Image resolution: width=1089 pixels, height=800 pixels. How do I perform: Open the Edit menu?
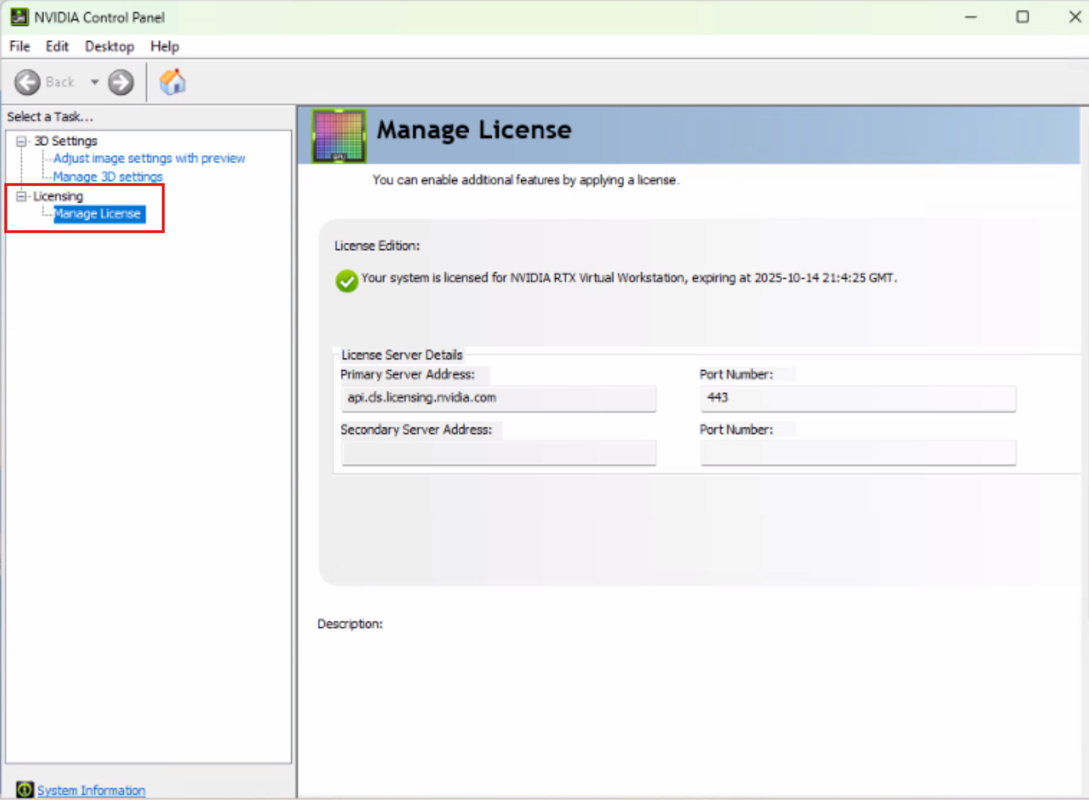point(57,47)
